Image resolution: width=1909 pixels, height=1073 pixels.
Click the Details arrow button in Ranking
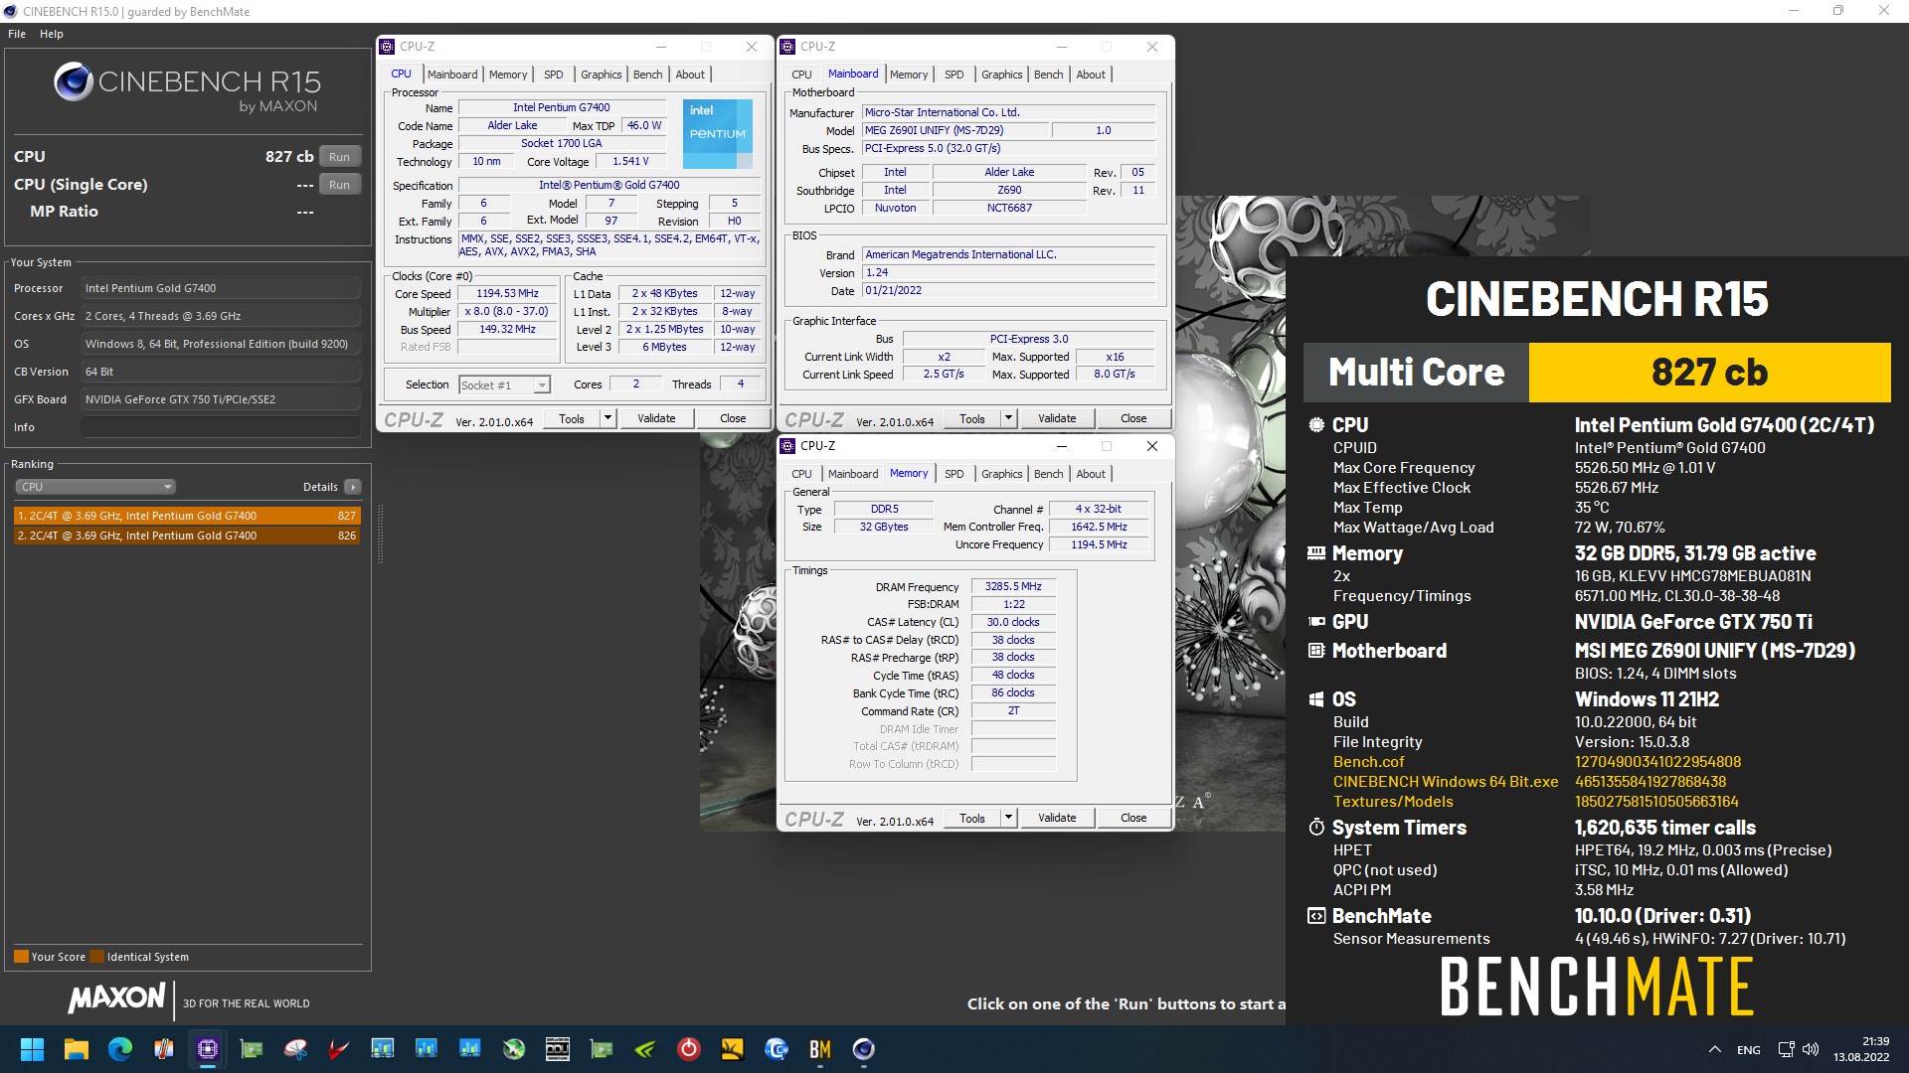coord(352,487)
